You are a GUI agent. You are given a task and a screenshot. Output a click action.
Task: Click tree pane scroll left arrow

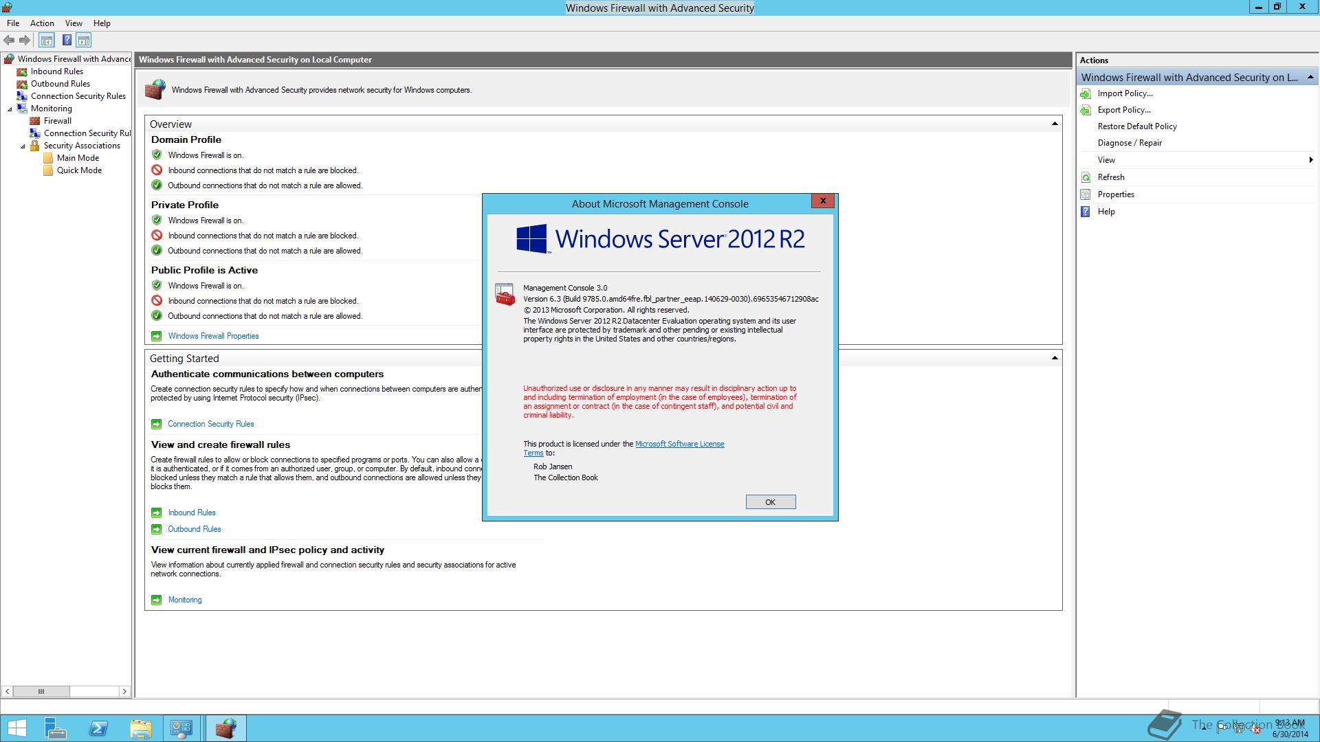(x=8, y=691)
